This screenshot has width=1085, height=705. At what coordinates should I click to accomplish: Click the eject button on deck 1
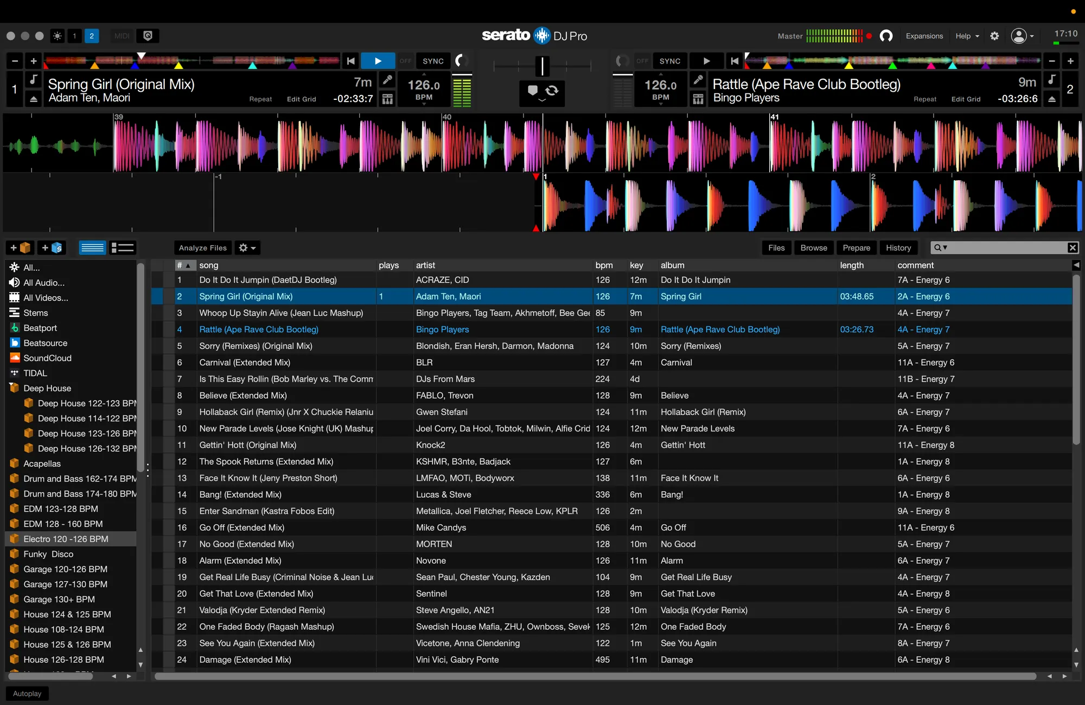tap(34, 99)
